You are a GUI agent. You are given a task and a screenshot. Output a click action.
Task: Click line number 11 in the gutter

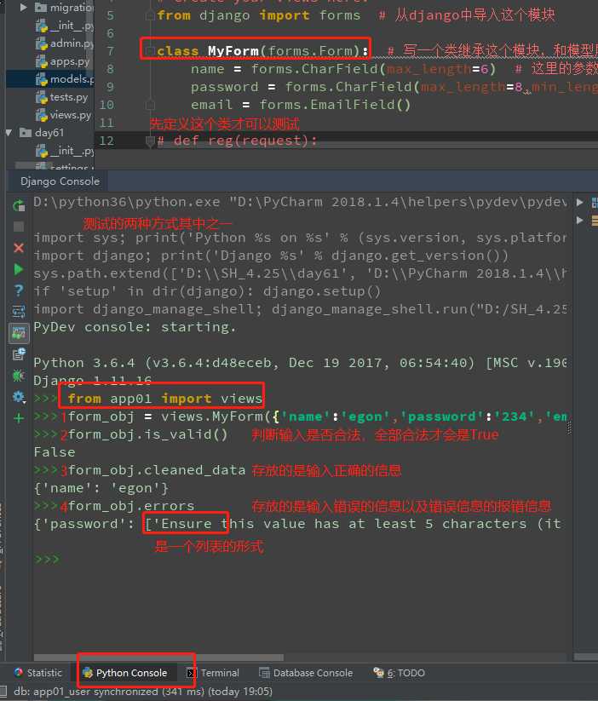[106, 123]
